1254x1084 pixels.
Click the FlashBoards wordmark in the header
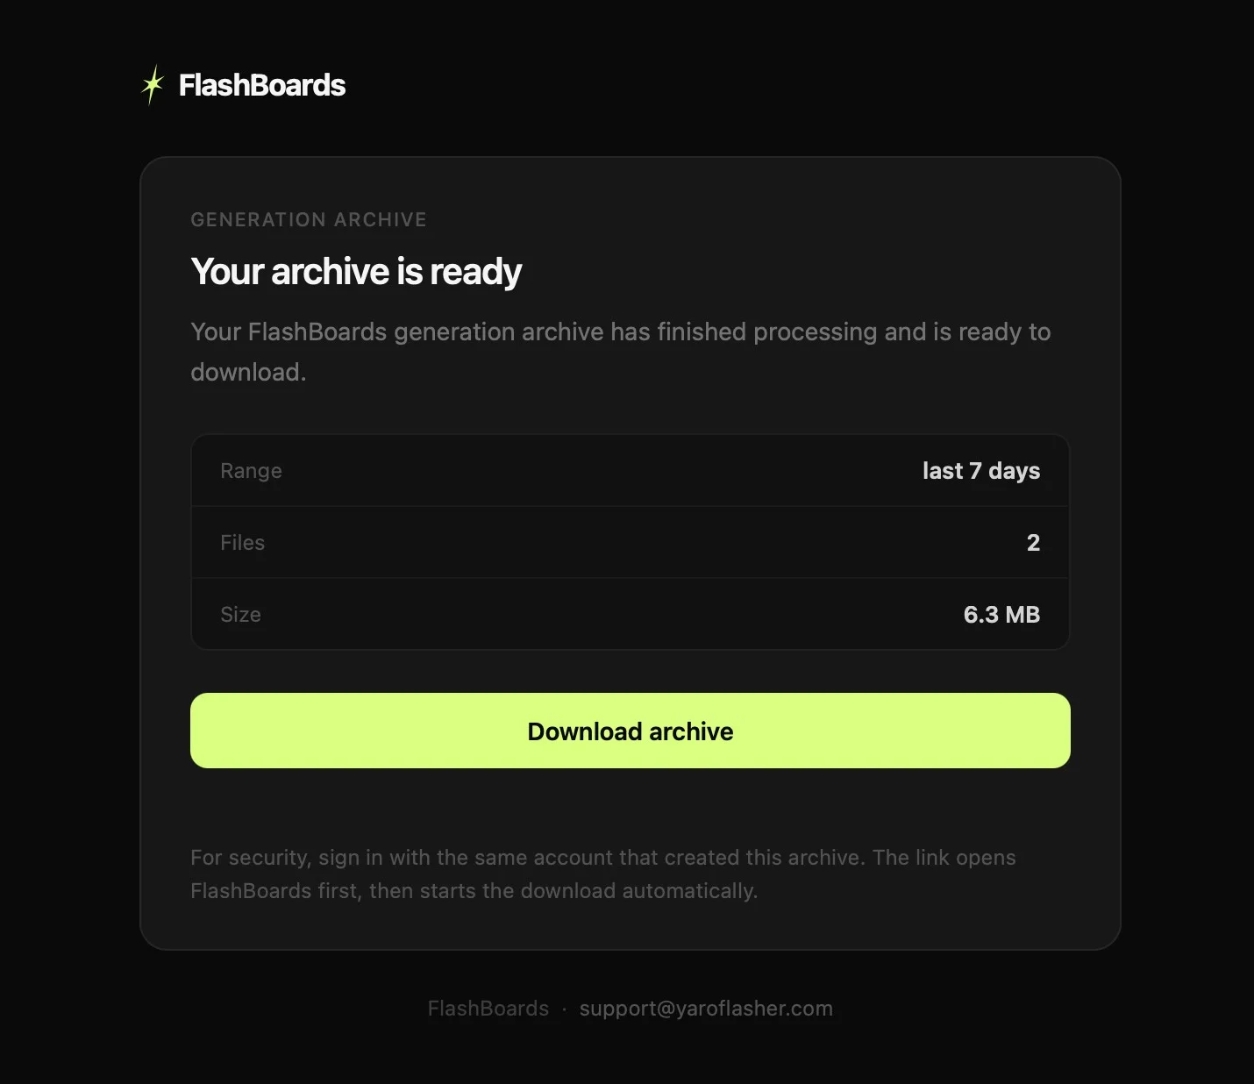tap(262, 85)
